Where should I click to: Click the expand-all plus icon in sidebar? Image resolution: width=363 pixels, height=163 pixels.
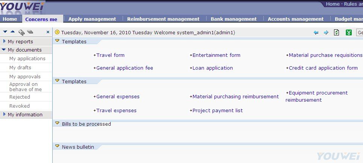point(21,32)
